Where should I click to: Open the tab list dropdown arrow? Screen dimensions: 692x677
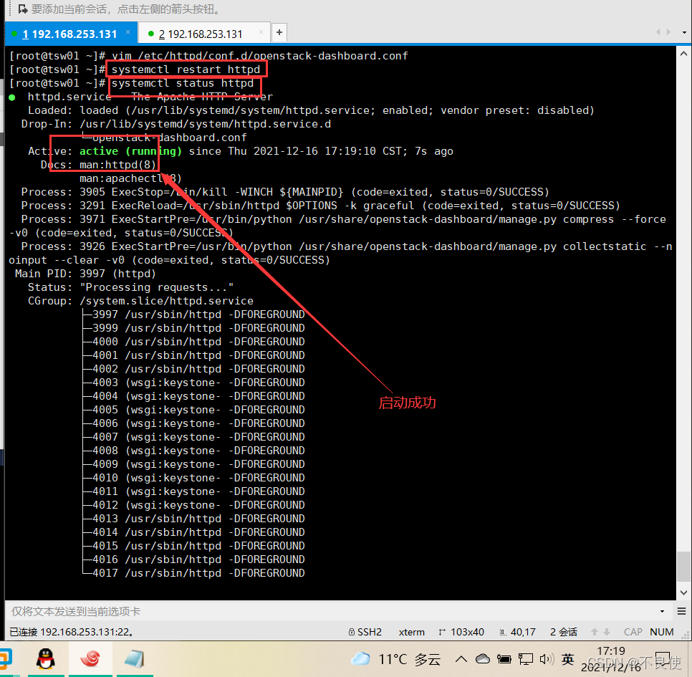click(x=684, y=33)
